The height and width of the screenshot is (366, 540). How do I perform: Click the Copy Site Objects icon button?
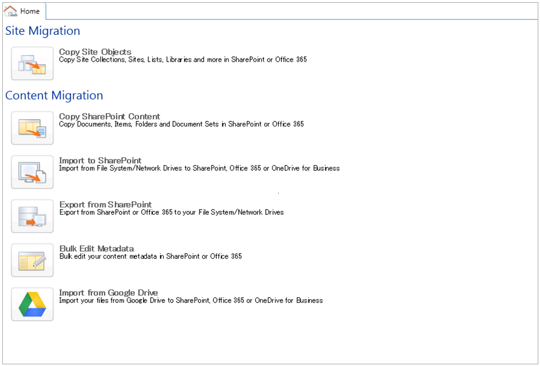coord(32,64)
